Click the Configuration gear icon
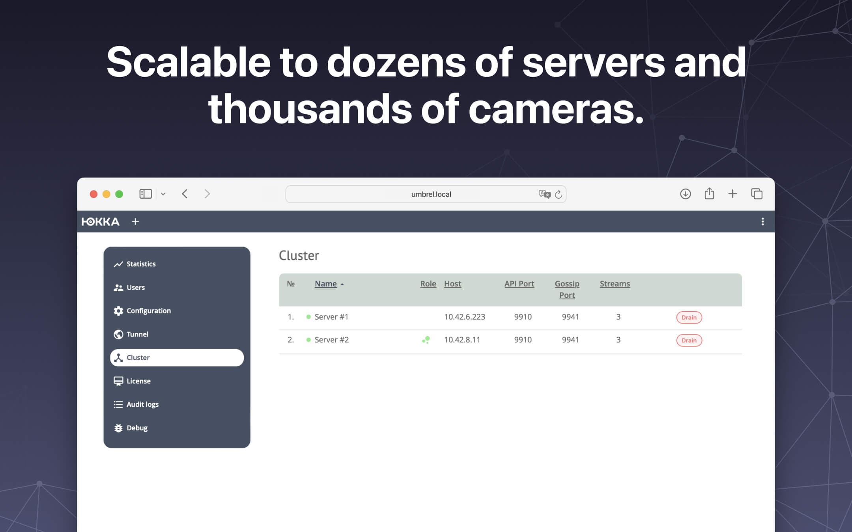Viewport: 852px width, 532px height. (118, 310)
